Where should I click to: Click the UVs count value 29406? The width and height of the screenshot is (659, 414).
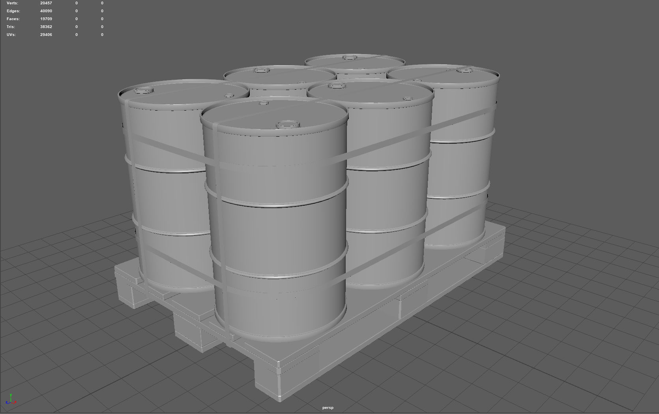point(46,35)
